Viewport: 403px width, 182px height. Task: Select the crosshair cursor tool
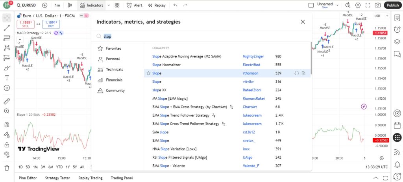7,18
